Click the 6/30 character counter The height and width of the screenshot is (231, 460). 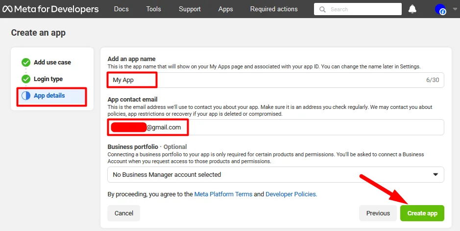click(433, 80)
